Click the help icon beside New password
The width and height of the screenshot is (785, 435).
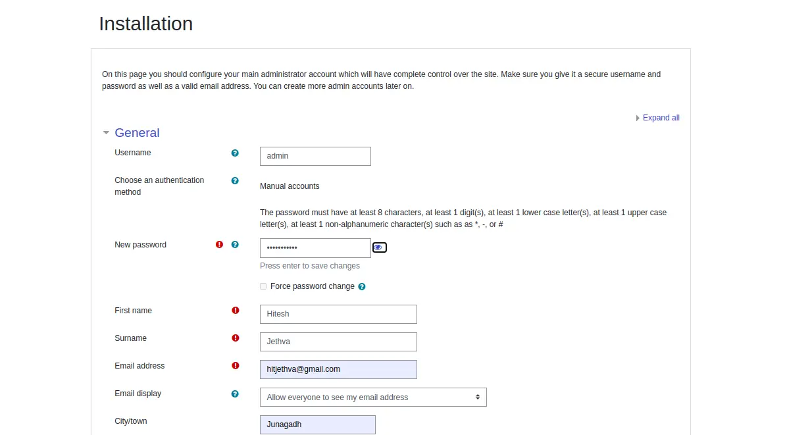tap(235, 245)
